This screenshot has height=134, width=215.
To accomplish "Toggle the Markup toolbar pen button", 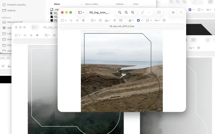I will (143, 12).
